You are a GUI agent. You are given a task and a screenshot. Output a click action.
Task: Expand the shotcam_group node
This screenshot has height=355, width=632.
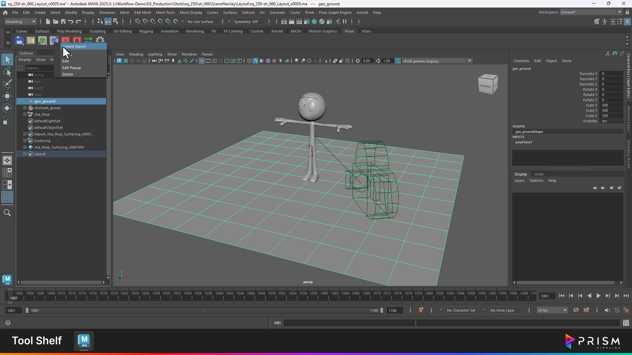[25, 108]
